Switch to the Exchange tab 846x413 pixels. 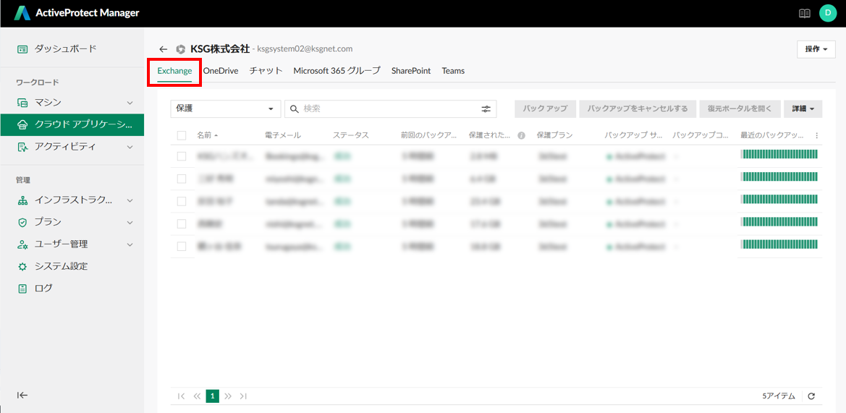(x=175, y=71)
